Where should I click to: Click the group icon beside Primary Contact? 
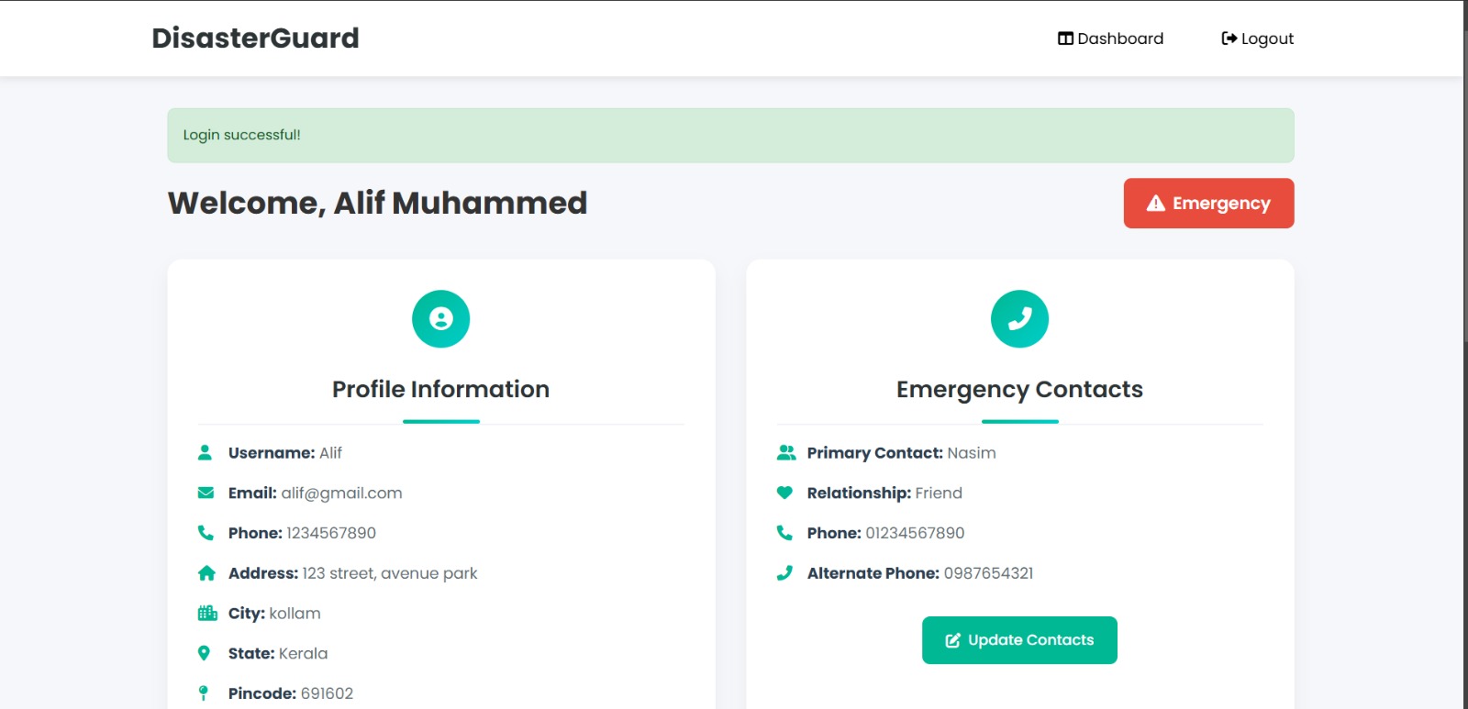(784, 452)
